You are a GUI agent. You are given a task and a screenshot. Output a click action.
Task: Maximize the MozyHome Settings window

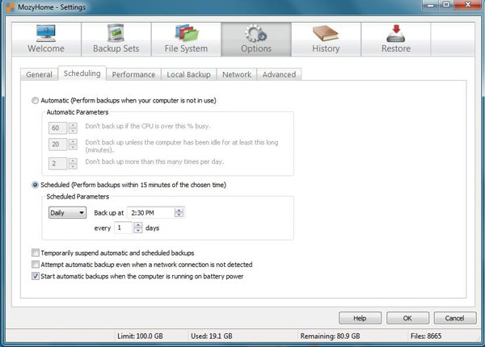pos(446,5)
